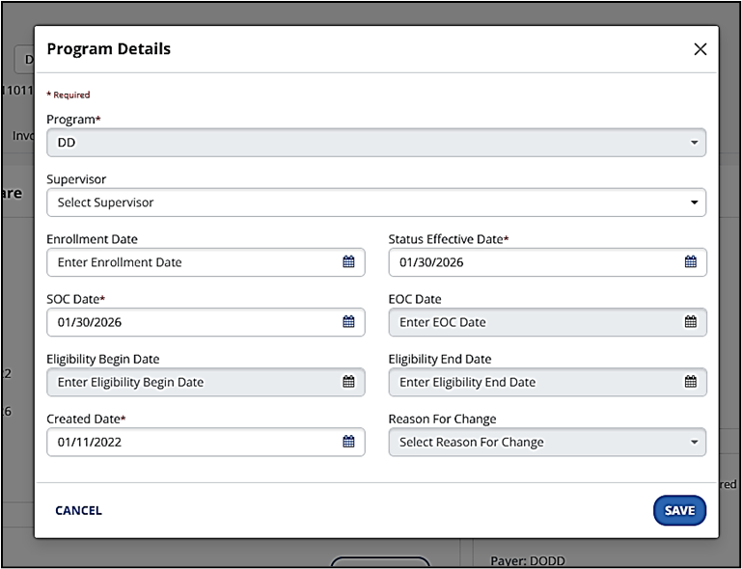Expand the Program dropdown showing DD
Image resolution: width=742 pixels, height=569 pixels.
point(376,143)
